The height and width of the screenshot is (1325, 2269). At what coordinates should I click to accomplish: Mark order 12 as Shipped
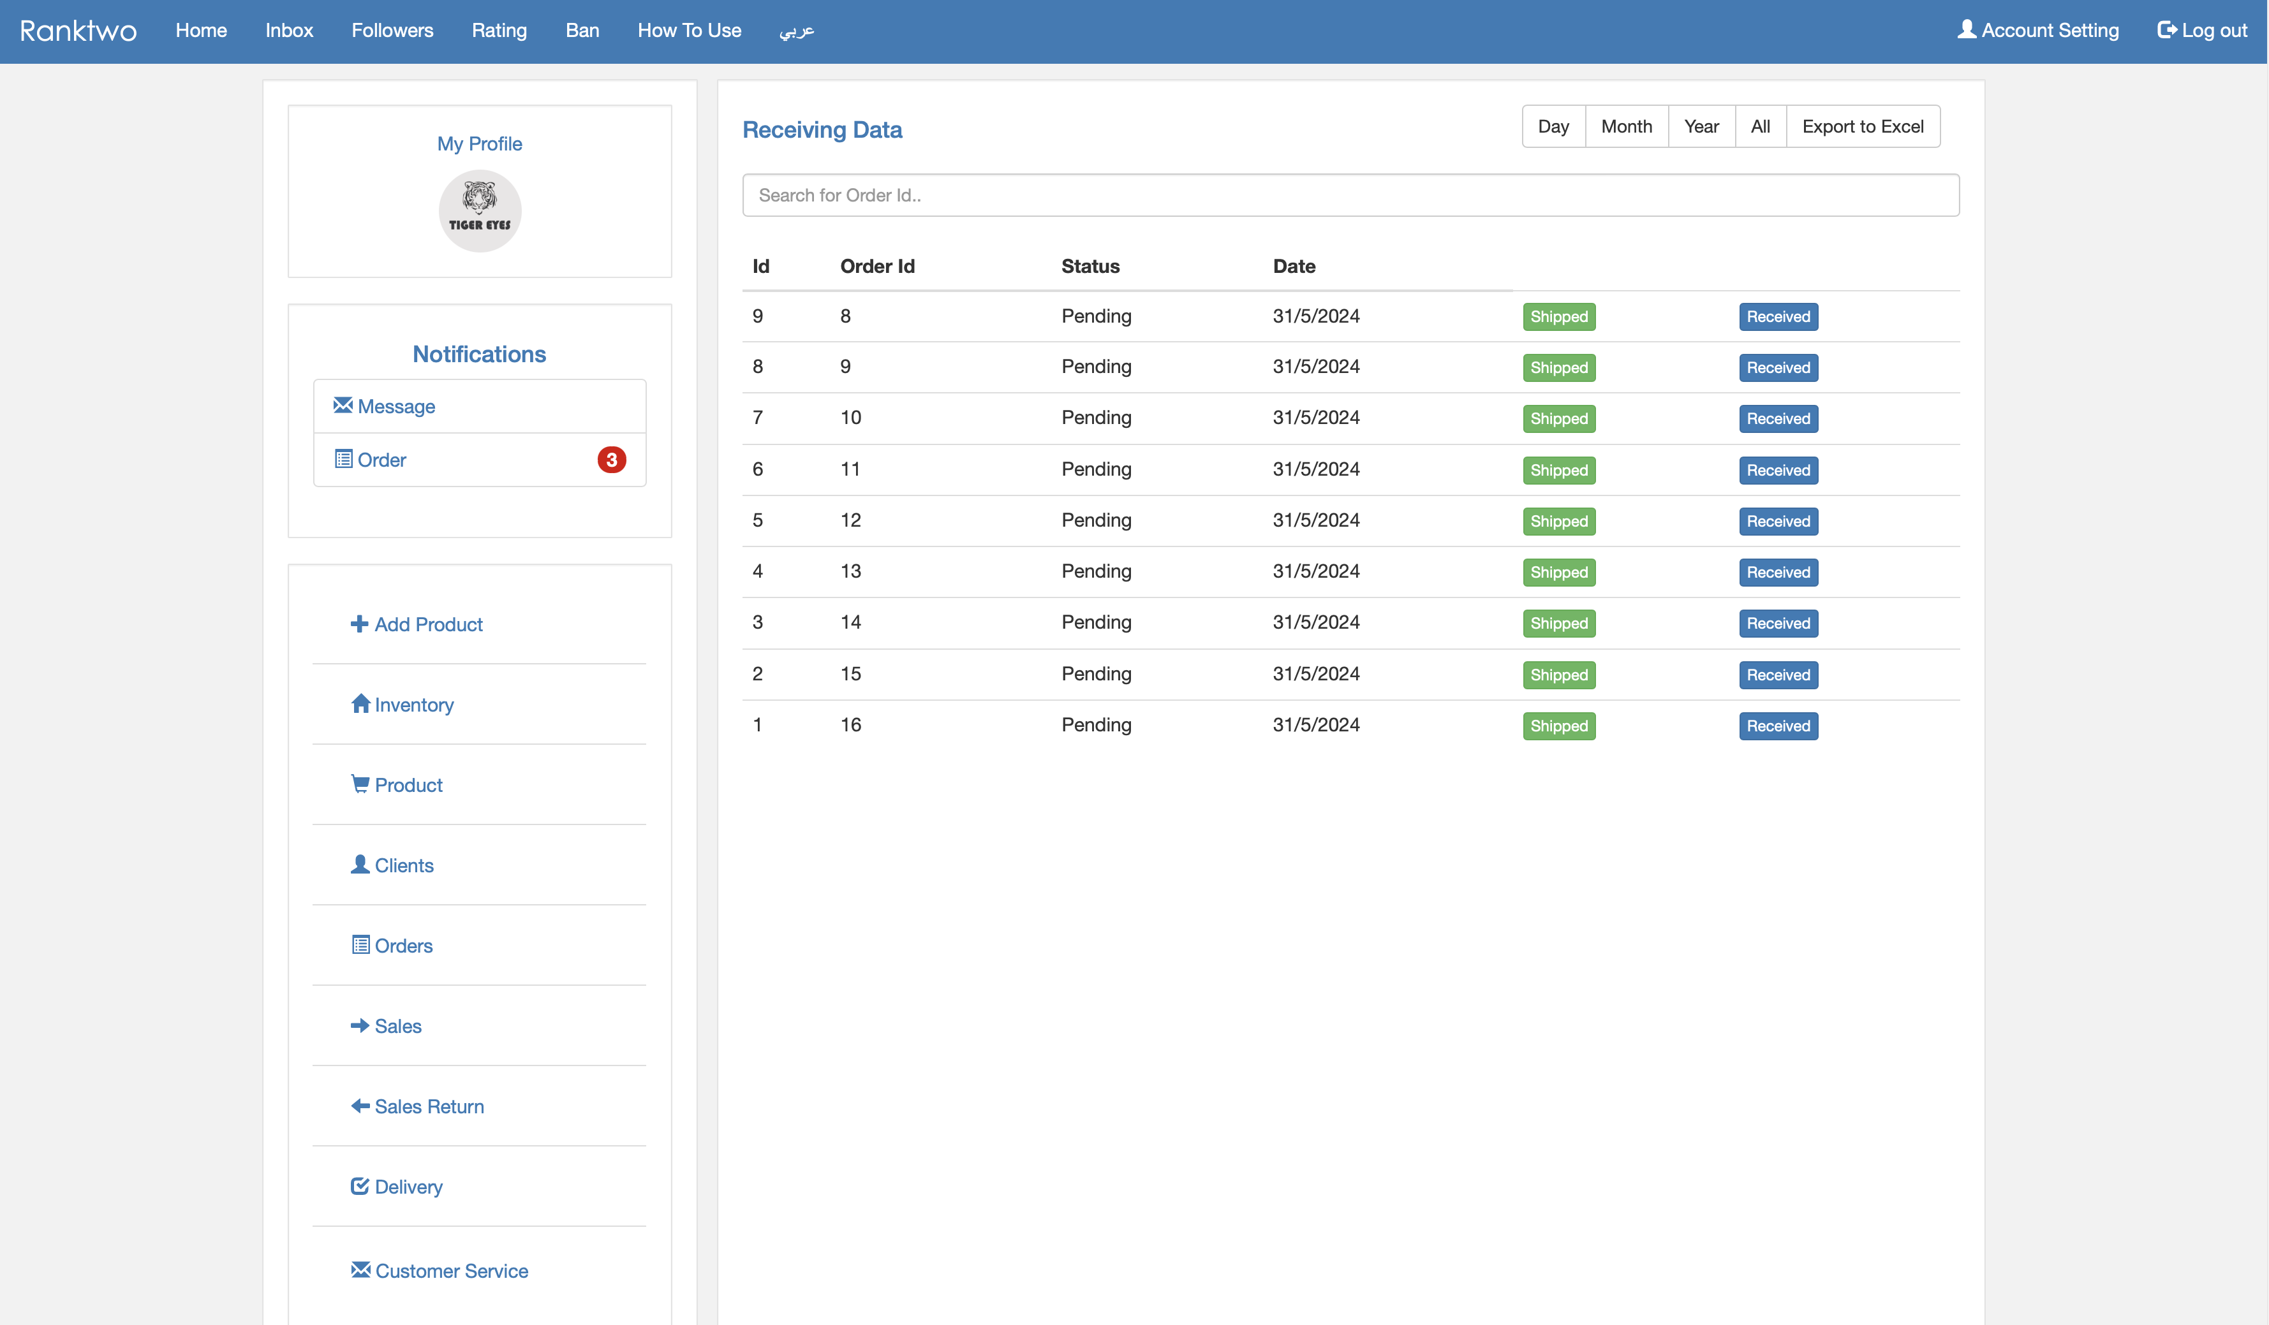1558,521
